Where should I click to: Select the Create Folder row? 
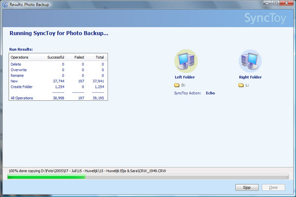click(x=57, y=87)
